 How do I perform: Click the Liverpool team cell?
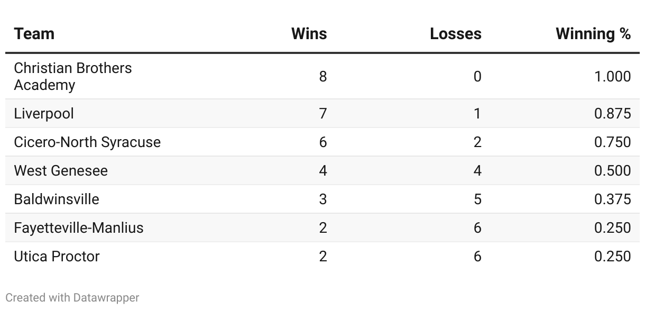[44, 114]
